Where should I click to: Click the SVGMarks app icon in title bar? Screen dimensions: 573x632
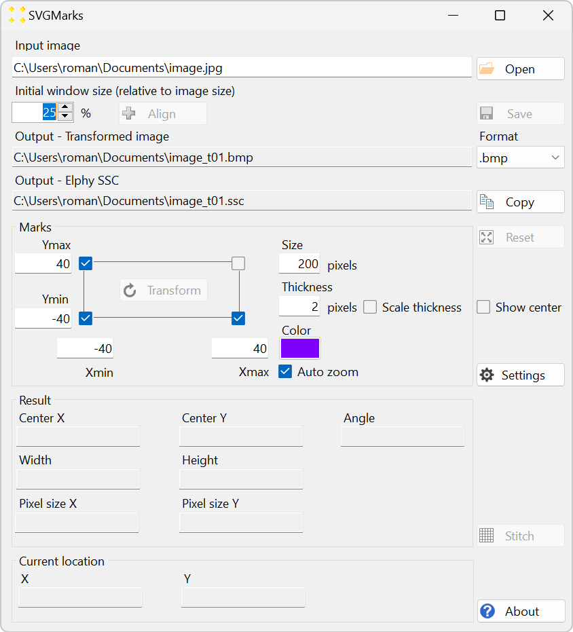pos(17,15)
